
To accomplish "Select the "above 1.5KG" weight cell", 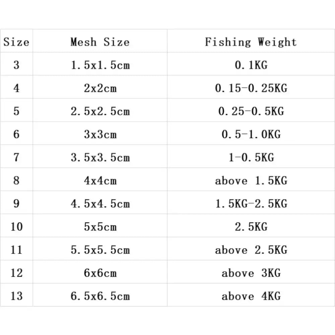I will coord(251,181).
